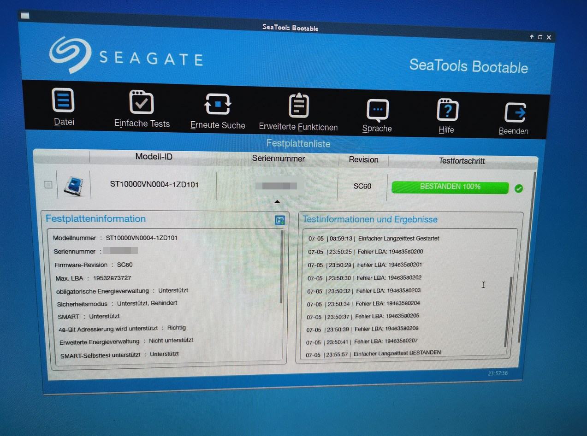This screenshot has width=587, height=436.
Task: Click the Beenden exit icon
Action: pyautogui.click(x=515, y=113)
